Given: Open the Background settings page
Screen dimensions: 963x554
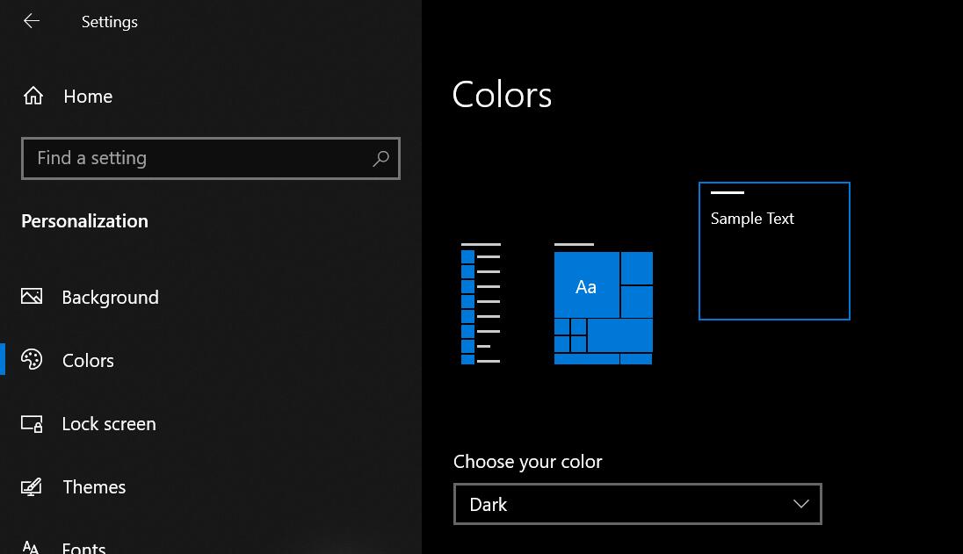Looking at the screenshot, I should [110, 298].
